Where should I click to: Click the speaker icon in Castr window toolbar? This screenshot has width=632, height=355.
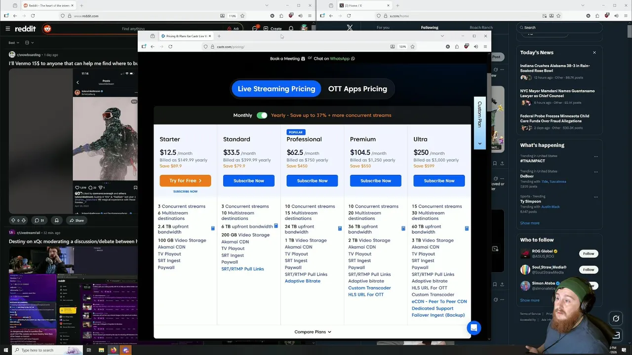[475, 46]
